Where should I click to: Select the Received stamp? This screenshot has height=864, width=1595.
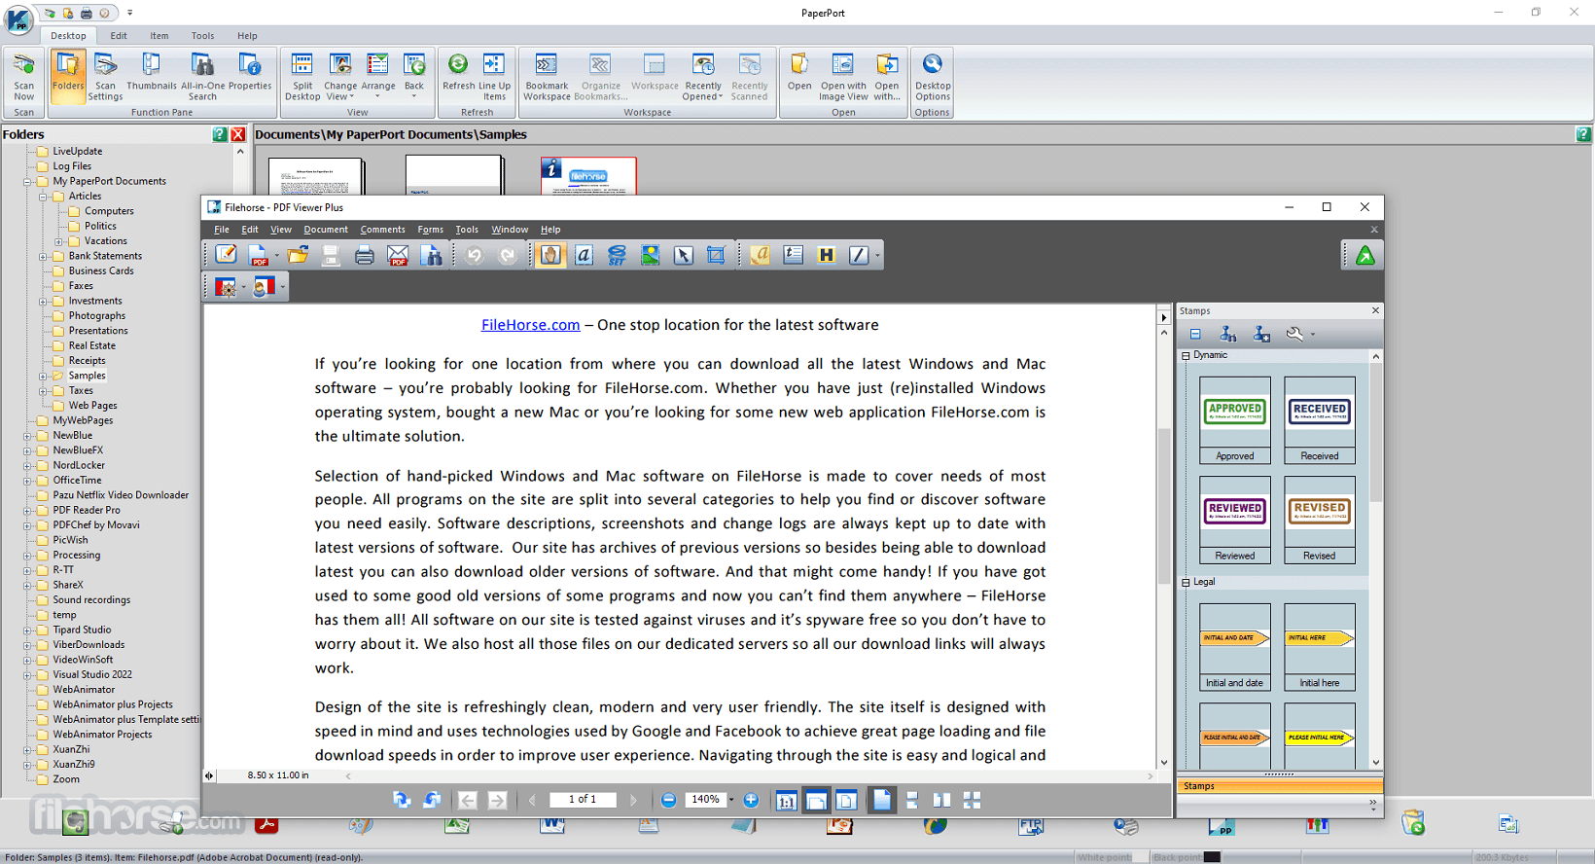[1319, 419]
